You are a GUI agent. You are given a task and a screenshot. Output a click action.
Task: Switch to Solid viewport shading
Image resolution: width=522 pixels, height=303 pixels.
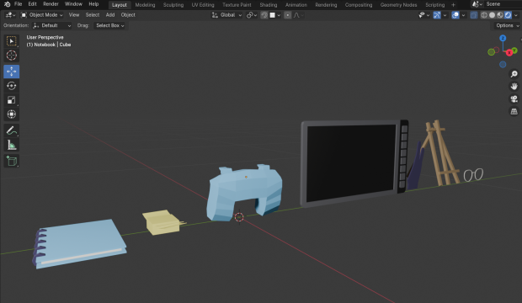492,15
